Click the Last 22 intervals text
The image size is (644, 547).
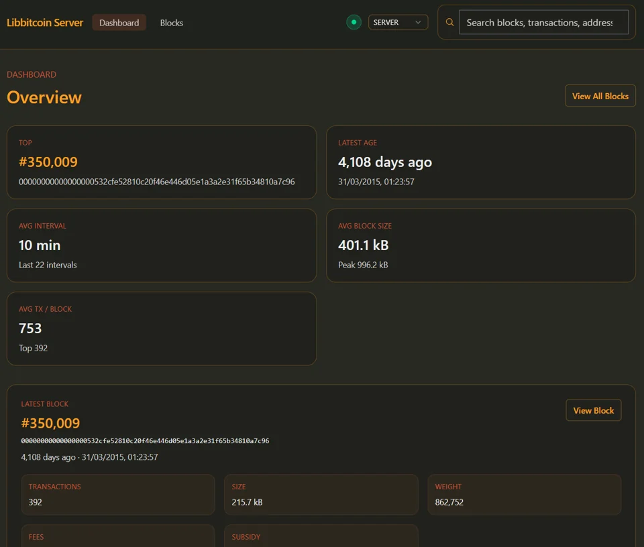click(x=48, y=265)
